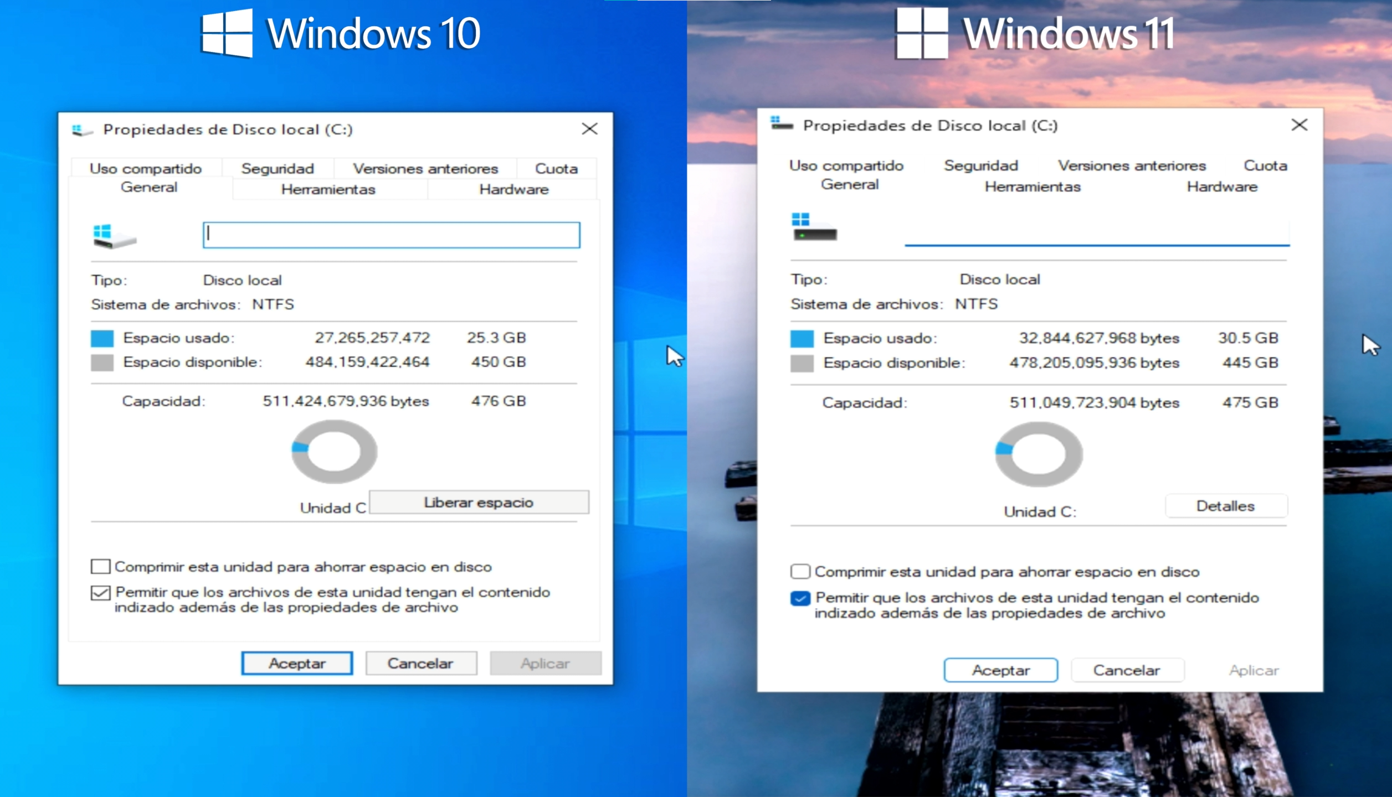Click Cancelar in the Windows 11 dialog

pos(1127,670)
